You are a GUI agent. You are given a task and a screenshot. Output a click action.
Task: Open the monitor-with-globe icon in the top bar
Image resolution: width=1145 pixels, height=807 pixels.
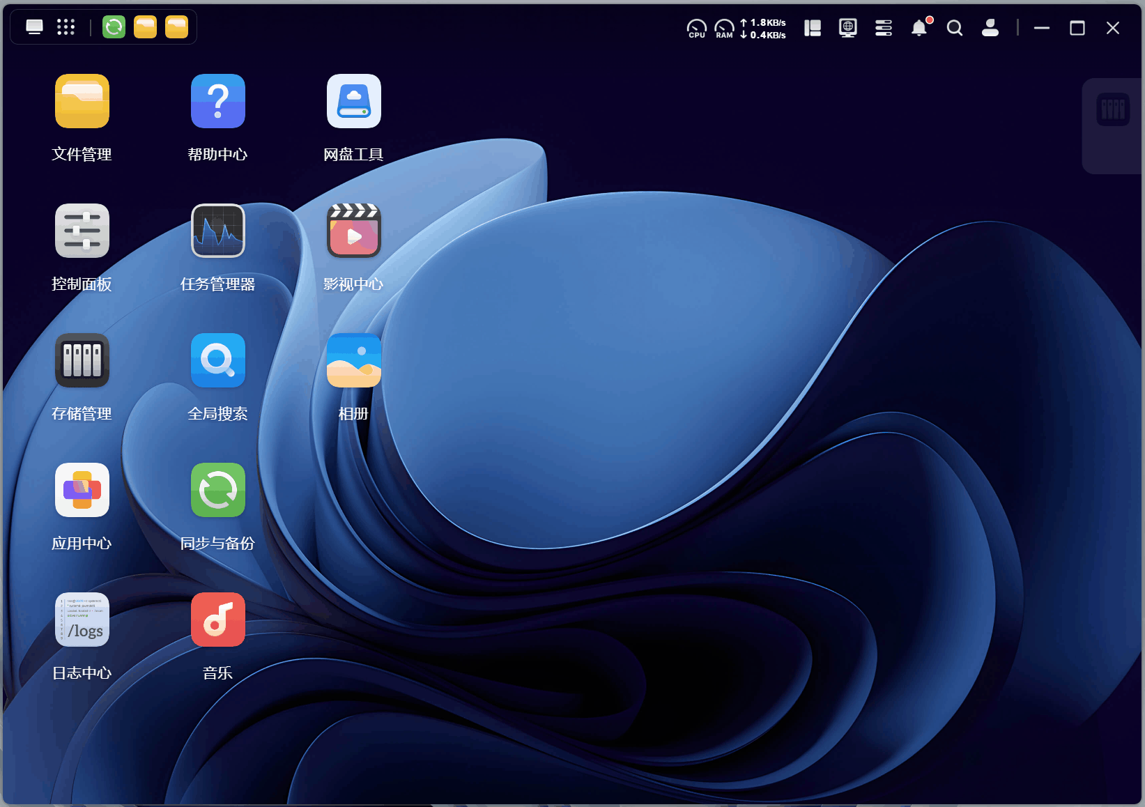click(848, 28)
